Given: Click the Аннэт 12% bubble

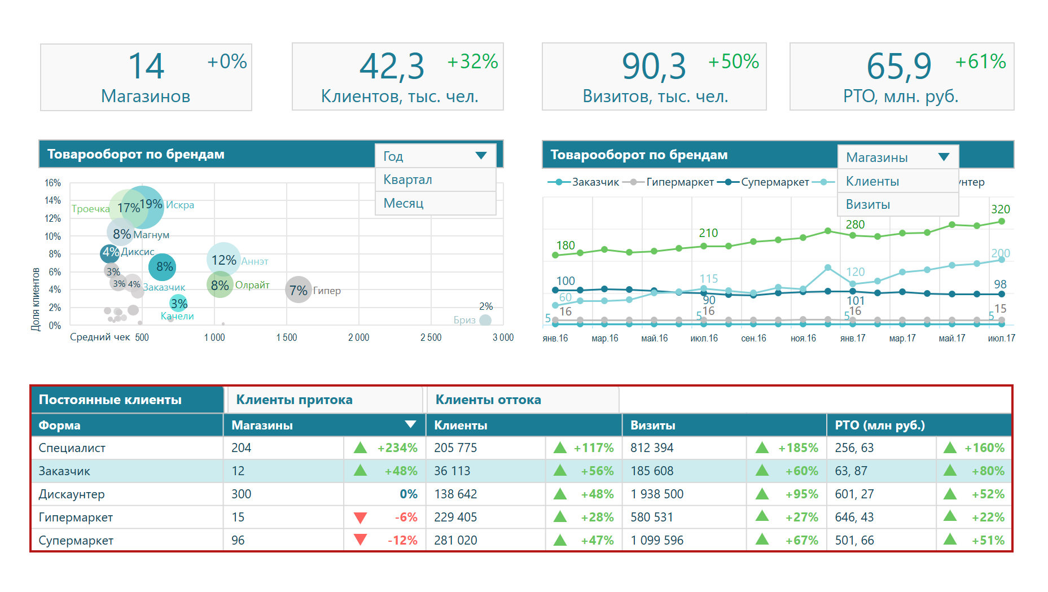Looking at the screenshot, I should pyautogui.click(x=223, y=260).
